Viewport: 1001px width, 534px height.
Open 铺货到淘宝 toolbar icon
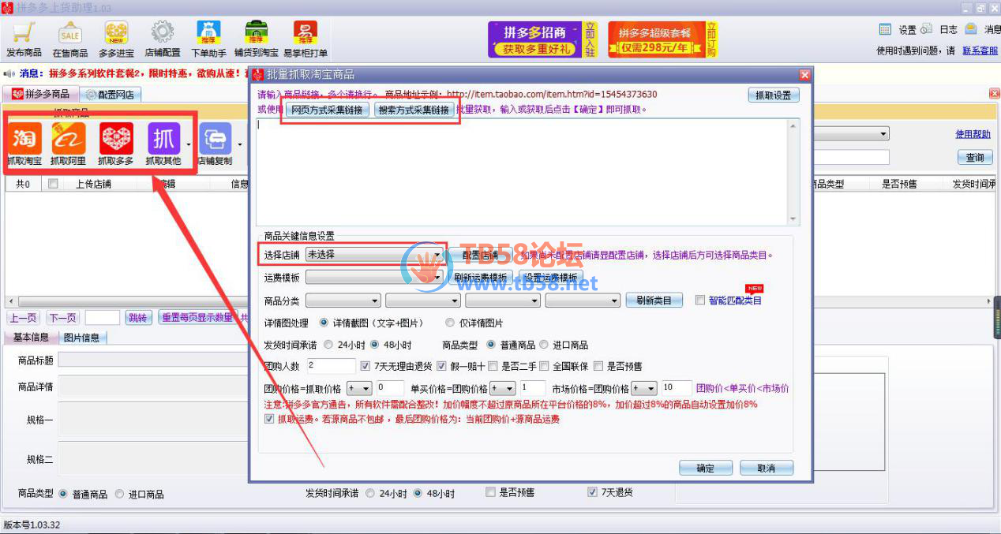coord(257,39)
